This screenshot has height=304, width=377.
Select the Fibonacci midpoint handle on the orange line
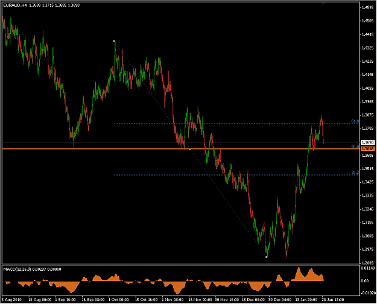point(190,149)
